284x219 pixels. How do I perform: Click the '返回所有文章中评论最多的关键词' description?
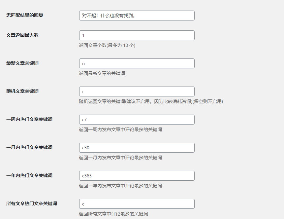pos(116,214)
